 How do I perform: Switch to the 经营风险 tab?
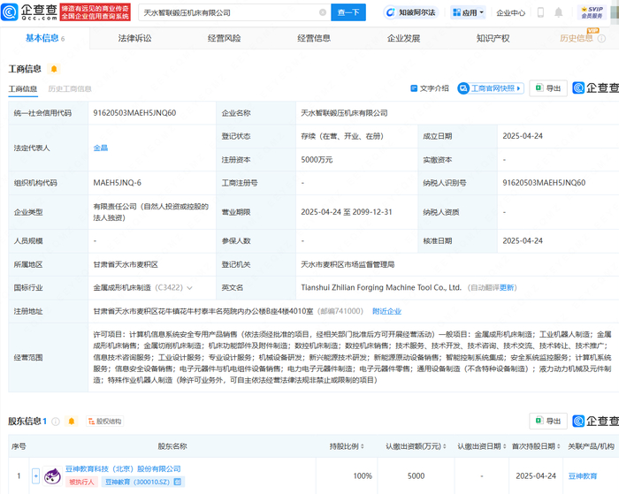click(x=224, y=38)
